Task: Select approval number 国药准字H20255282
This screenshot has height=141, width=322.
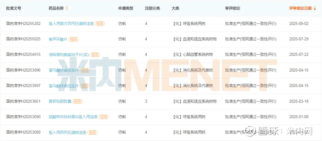Action: click(24, 24)
